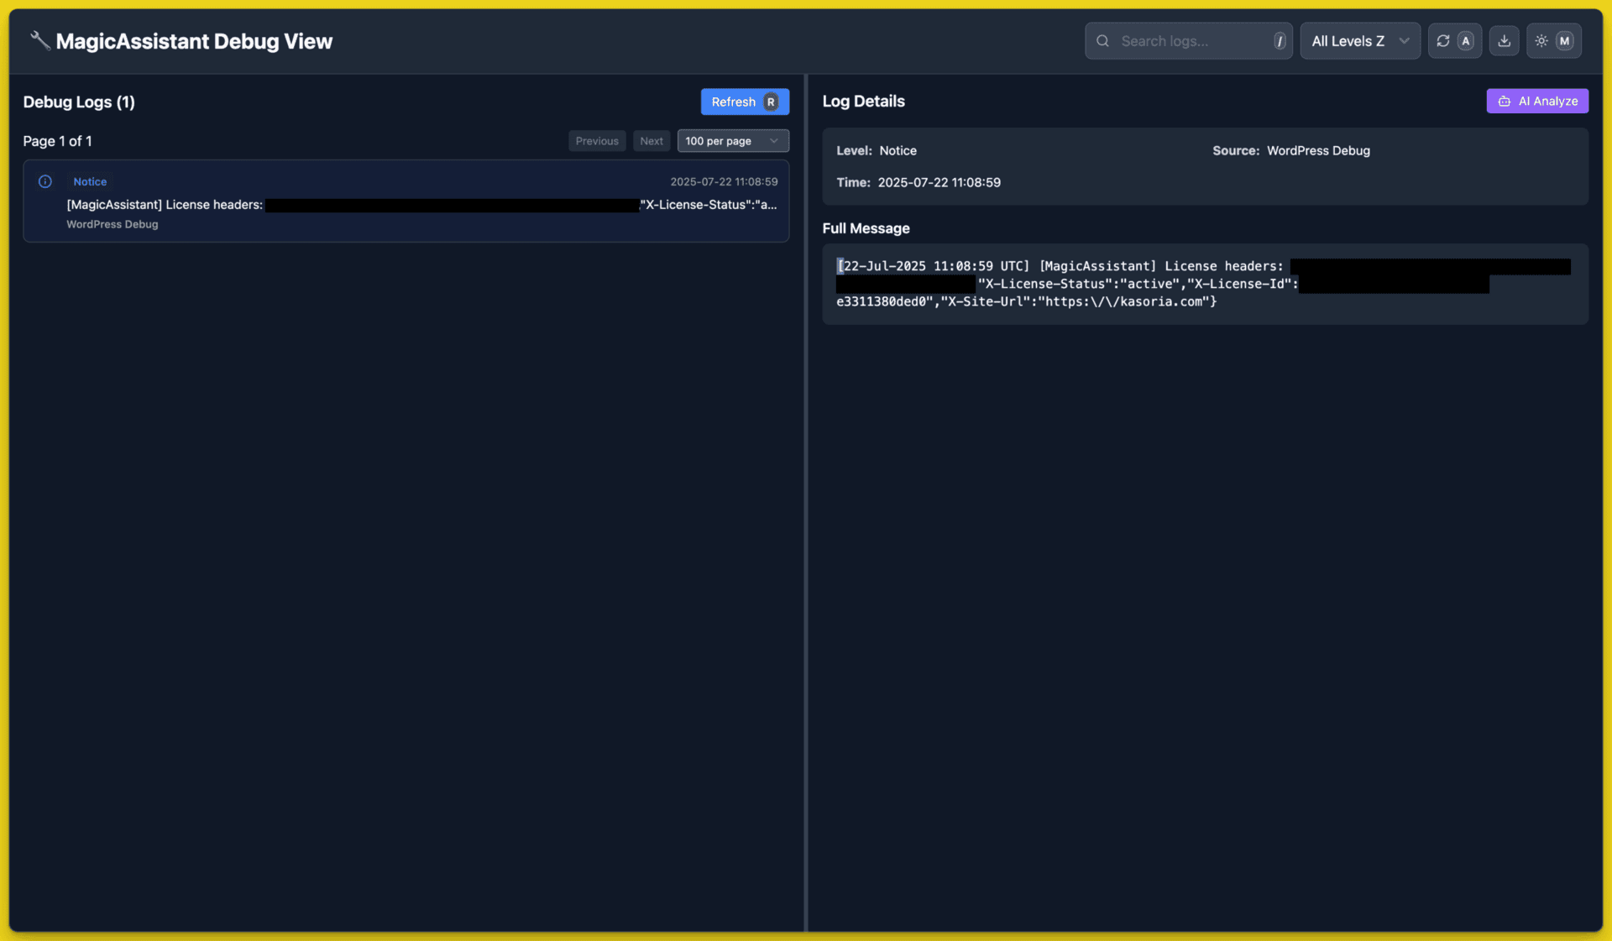Click the Next page button

651,141
